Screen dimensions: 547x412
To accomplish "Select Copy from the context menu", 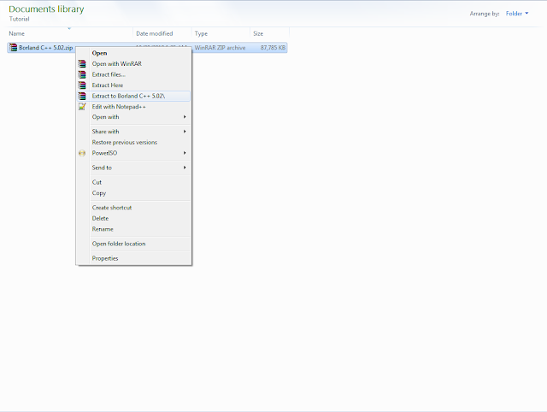I will coord(133,193).
